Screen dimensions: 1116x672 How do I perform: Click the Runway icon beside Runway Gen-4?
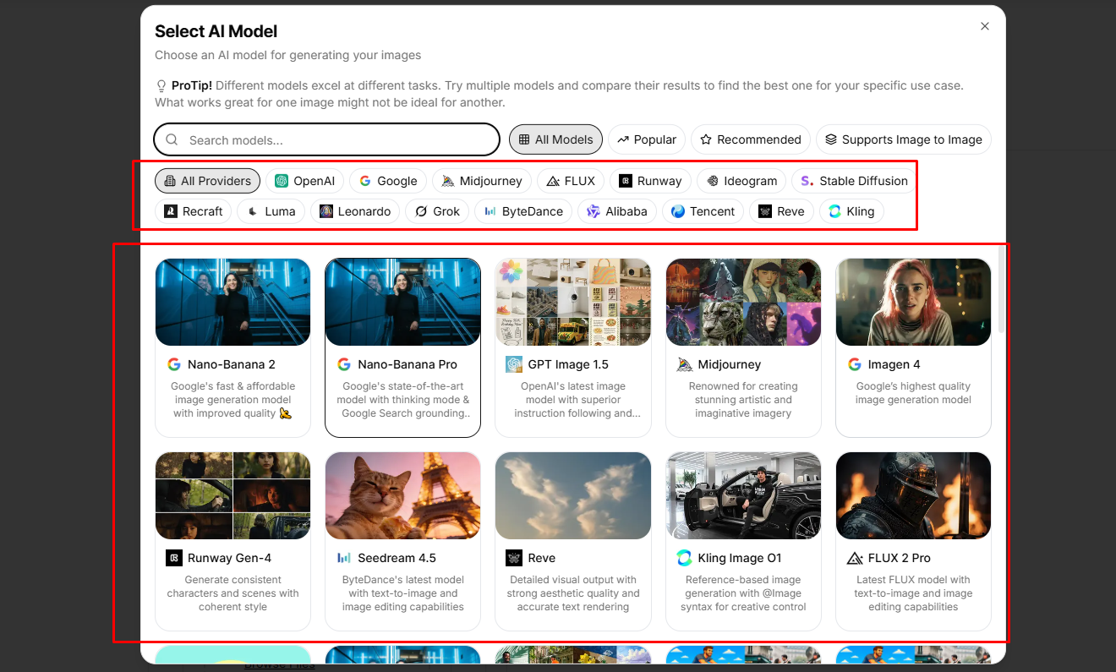(174, 558)
